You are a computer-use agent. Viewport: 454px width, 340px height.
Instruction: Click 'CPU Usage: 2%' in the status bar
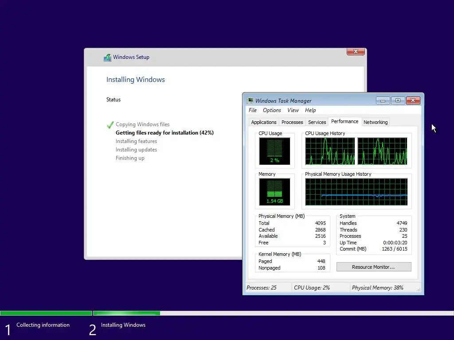click(312, 288)
